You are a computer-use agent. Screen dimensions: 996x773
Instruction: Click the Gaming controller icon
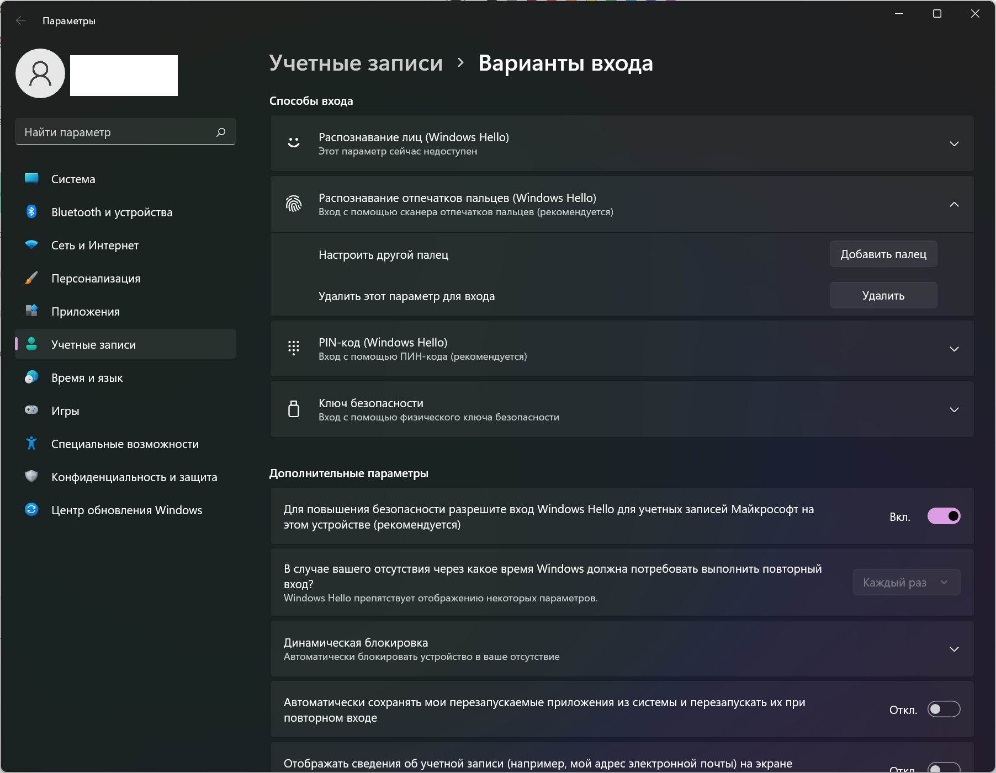31,410
